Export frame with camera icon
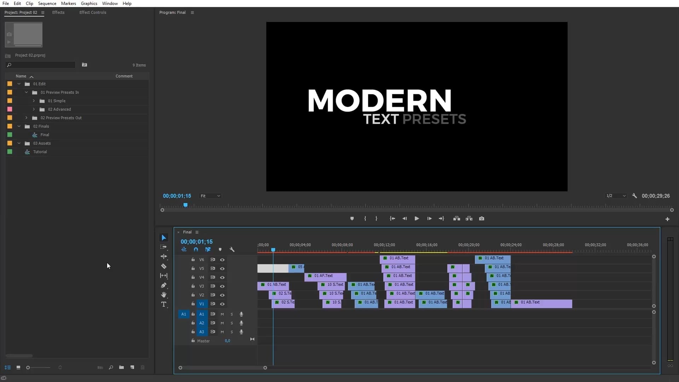679x382 pixels. 482,219
